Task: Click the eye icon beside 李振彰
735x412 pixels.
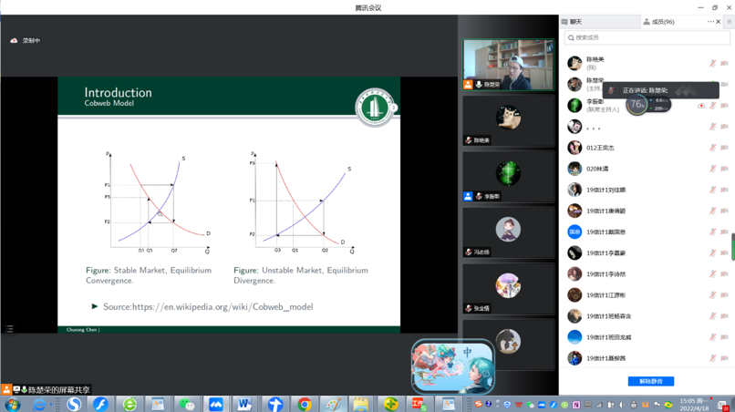Action: pos(701,106)
